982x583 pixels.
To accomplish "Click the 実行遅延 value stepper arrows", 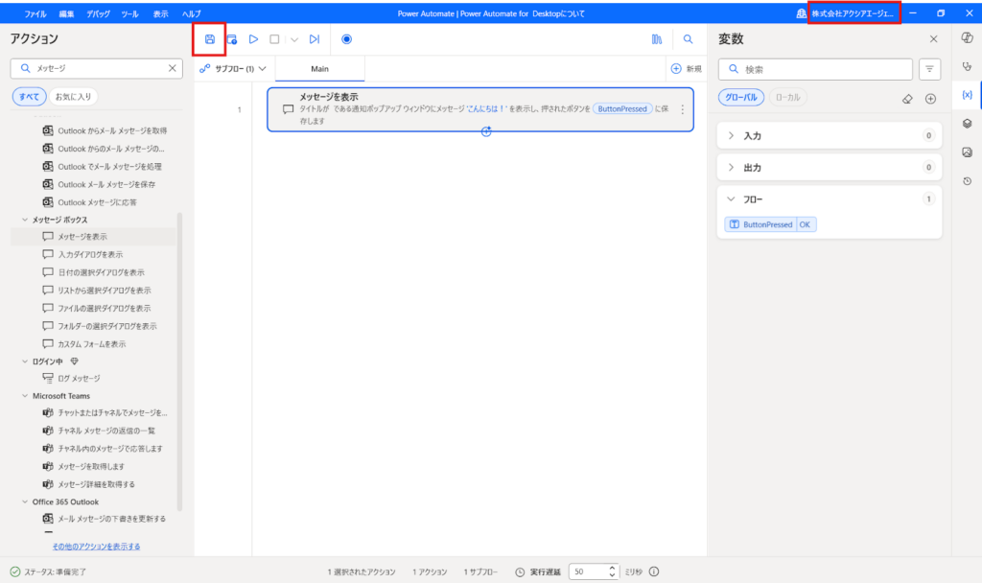I will pyautogui.click(x=612, y=571).
